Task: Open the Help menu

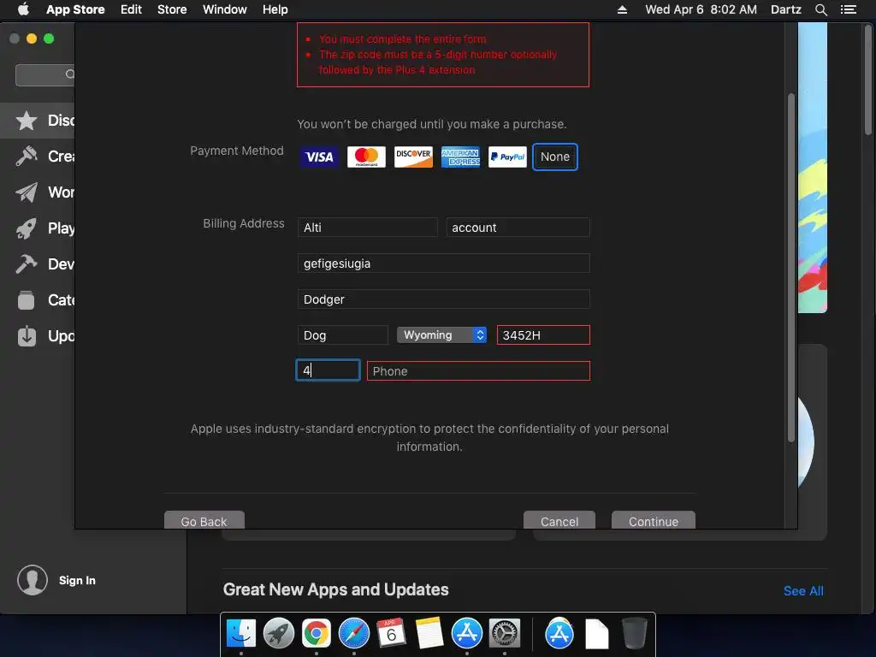Action: pyautogui.click(x=275, y=9)
